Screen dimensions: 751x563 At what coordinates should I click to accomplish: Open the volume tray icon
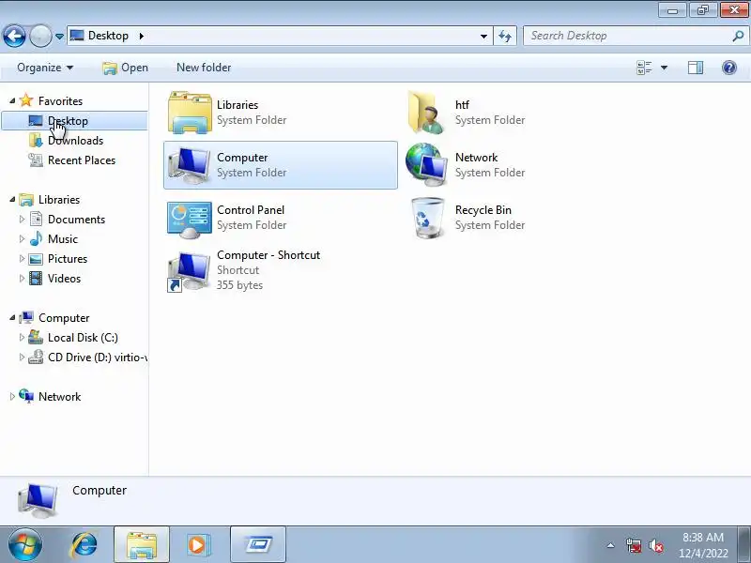(655, 545)
